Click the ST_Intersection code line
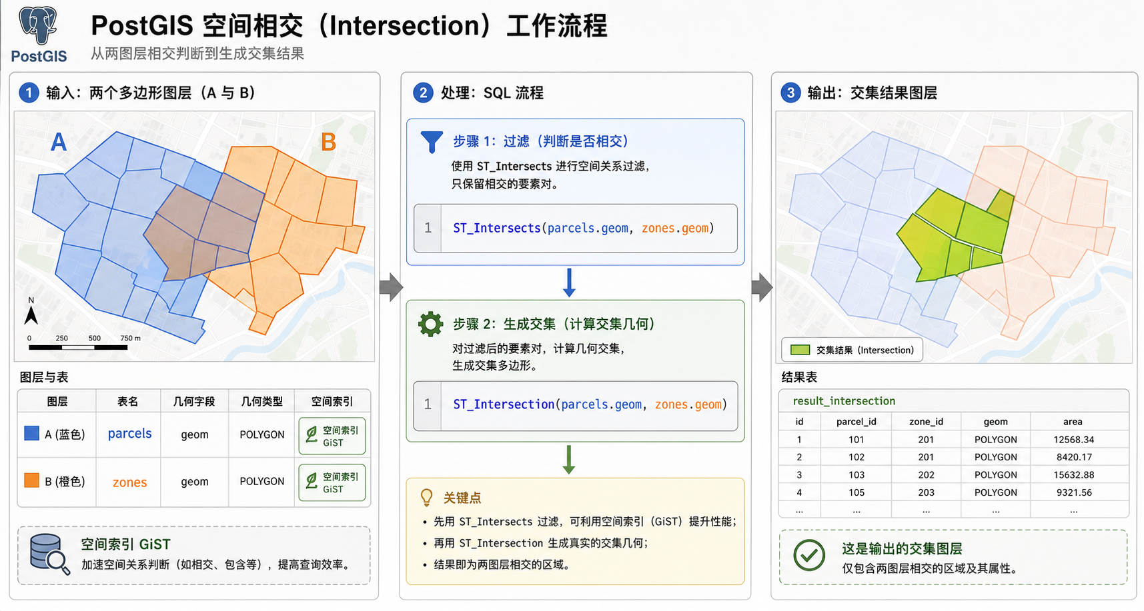This screenshot has width=1144, height=611. click(x=590, y=404)
